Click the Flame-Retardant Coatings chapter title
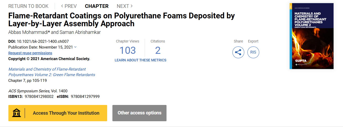Screen dimensions: 343x127 (x=121, y=20)
